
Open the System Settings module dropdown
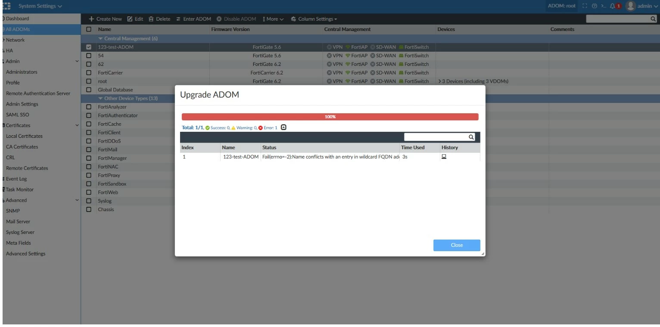tap(40, 6)
